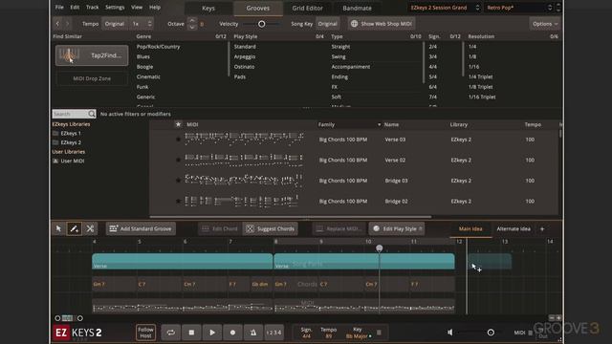Open the MIDI settings menu icon
This screenshot has width=612, height=344.
[x=530, y=333]
